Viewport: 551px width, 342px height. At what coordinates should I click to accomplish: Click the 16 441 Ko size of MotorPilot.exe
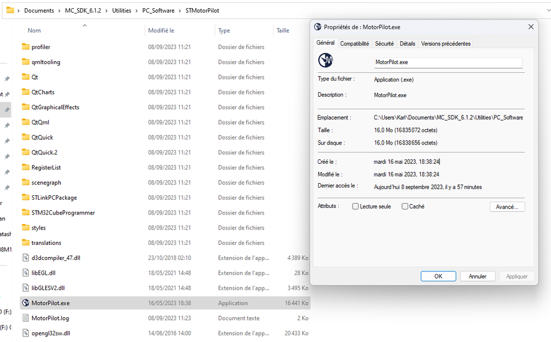pos(296,303)
